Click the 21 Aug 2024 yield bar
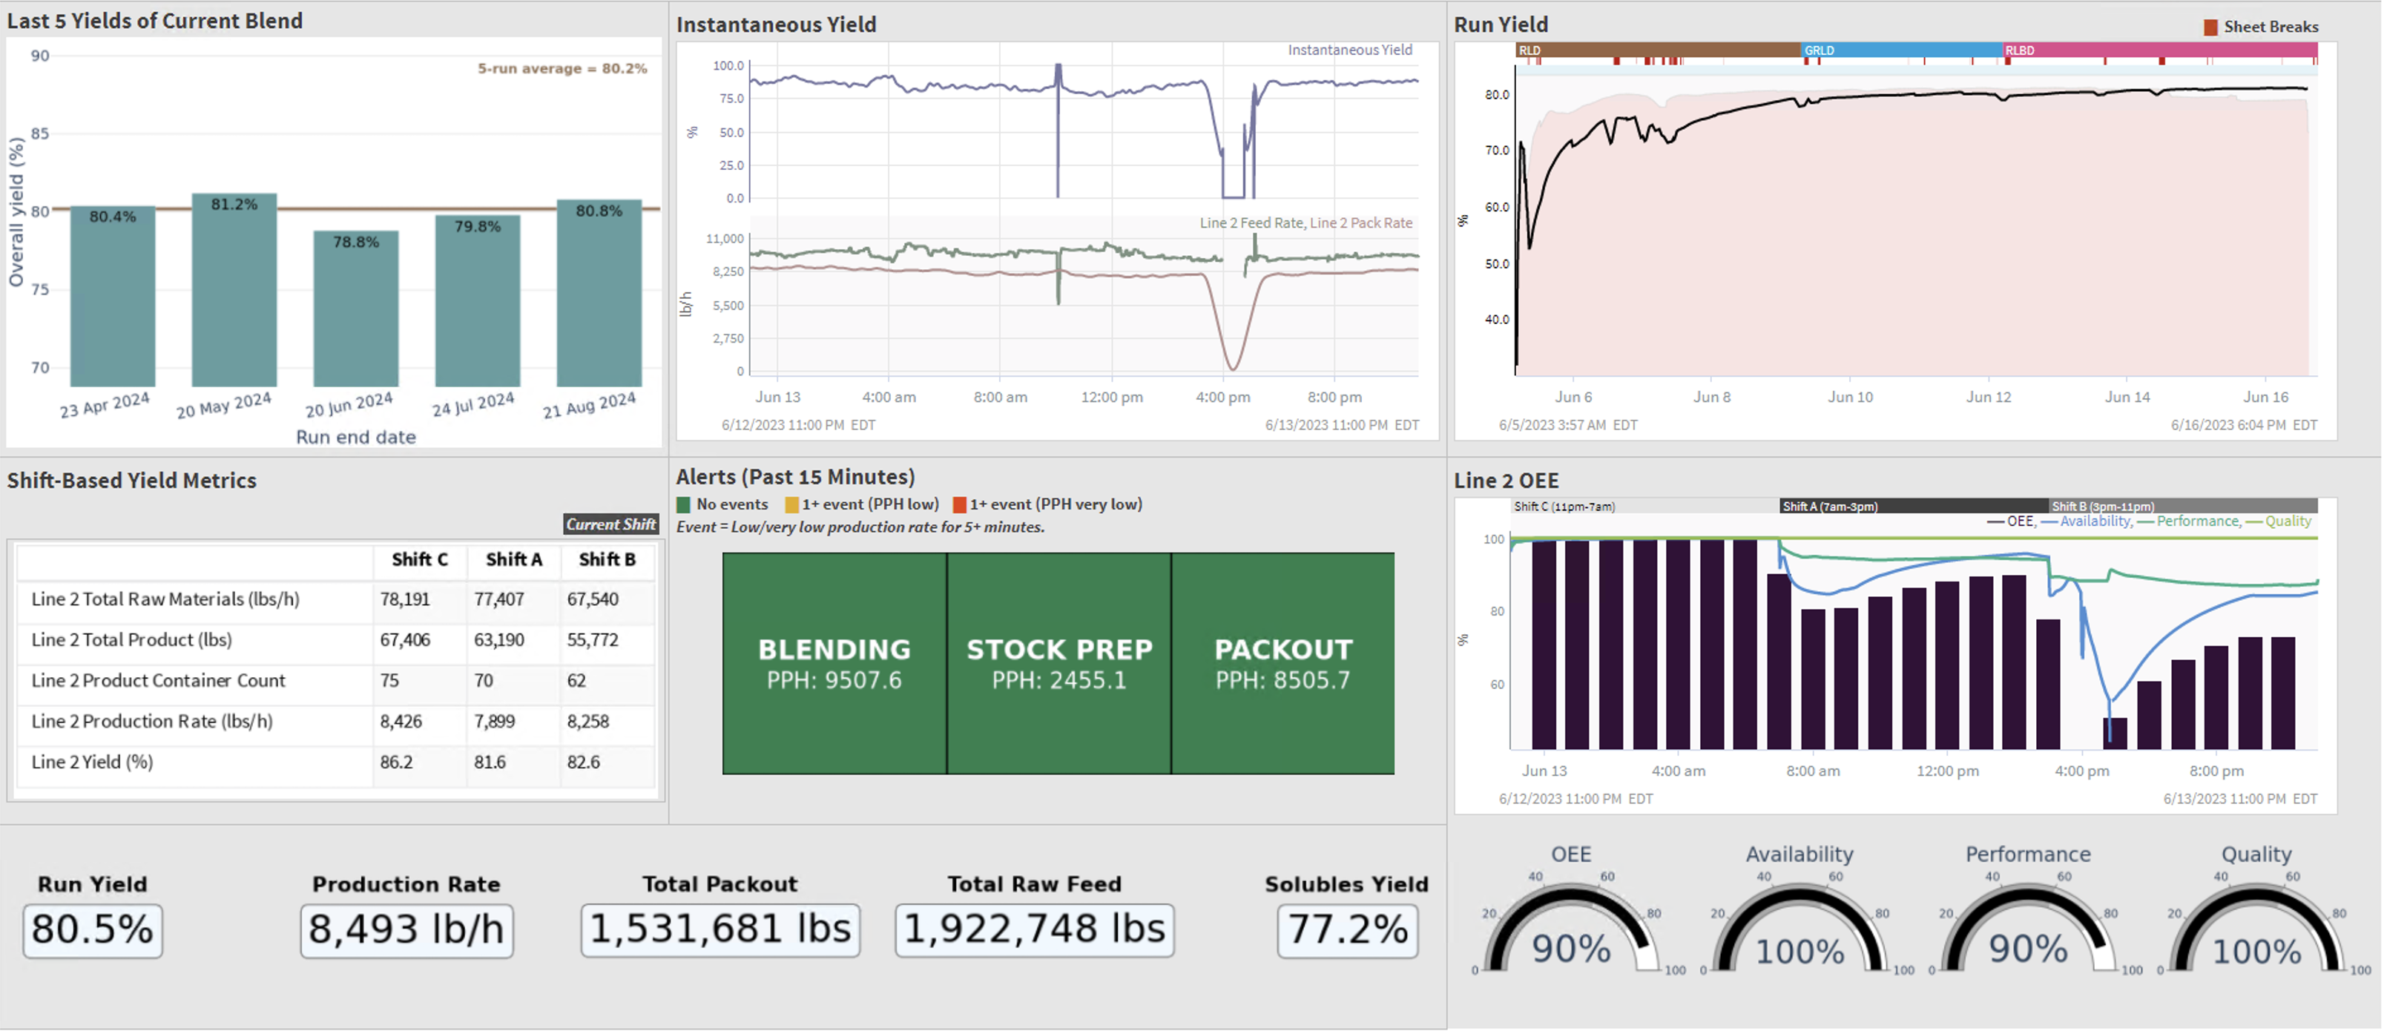 (599, 292)
